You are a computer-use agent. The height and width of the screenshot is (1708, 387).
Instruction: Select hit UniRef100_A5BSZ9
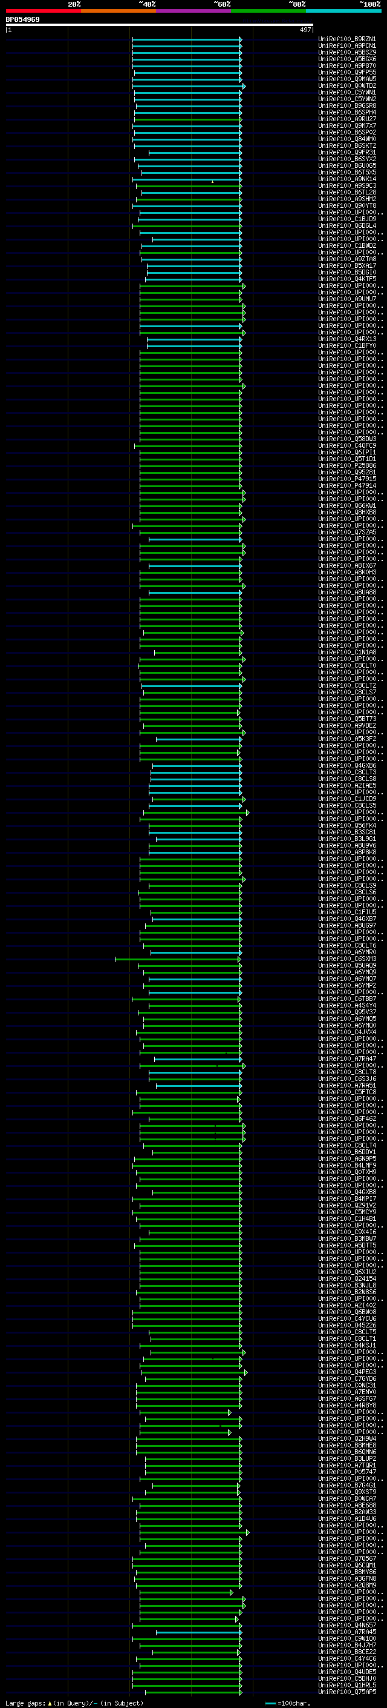coord(346,52)
